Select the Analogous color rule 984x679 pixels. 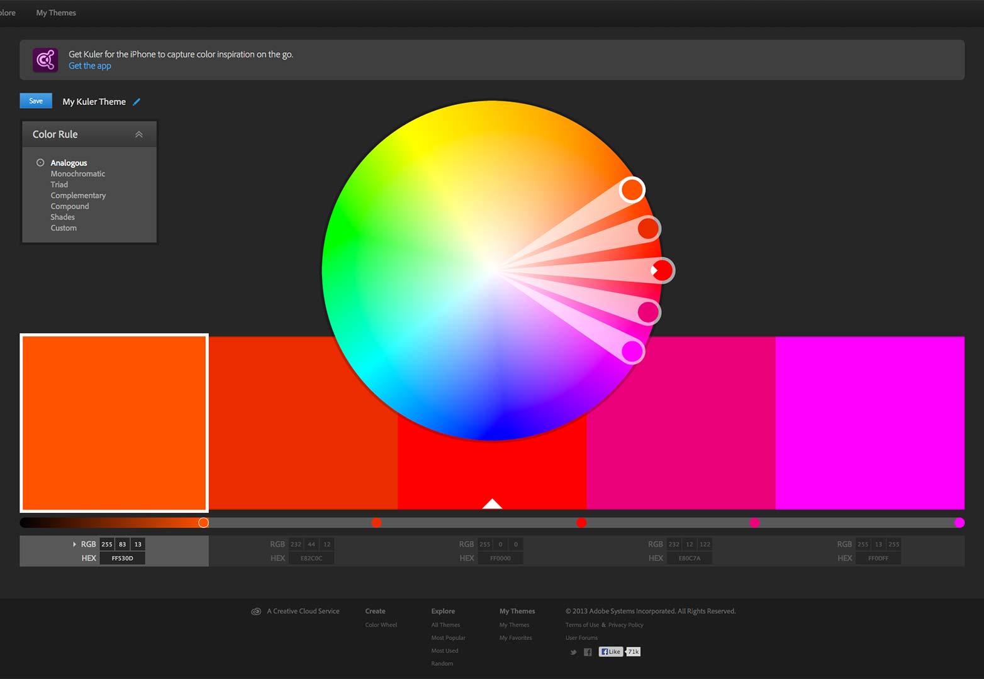click(x=69, y=163)
